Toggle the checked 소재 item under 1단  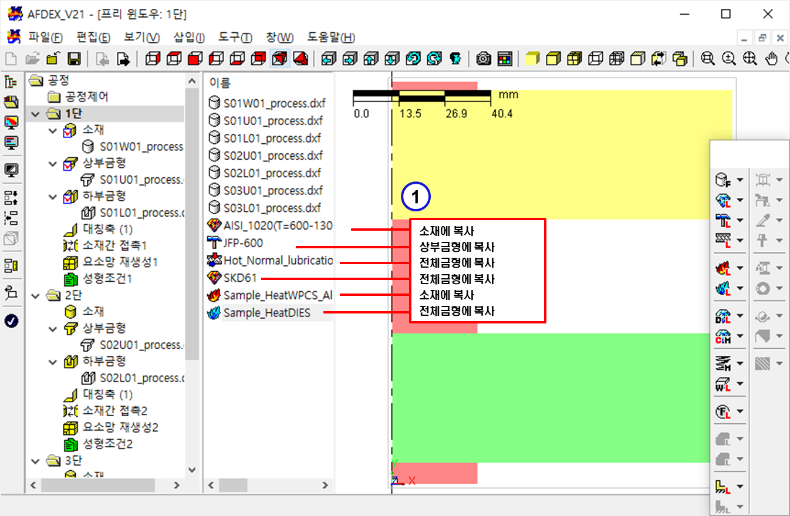pos(70,130)
